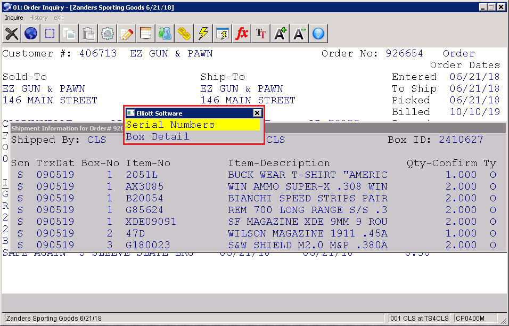Open the two-people contacts toolbar icon
Screen dimensions: 509x326
tap(165, 34)
